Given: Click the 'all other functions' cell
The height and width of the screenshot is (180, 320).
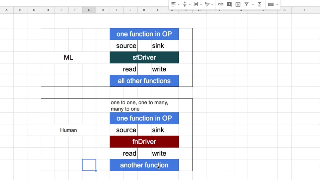Looking at the screenshot, I should coord(144,81).
